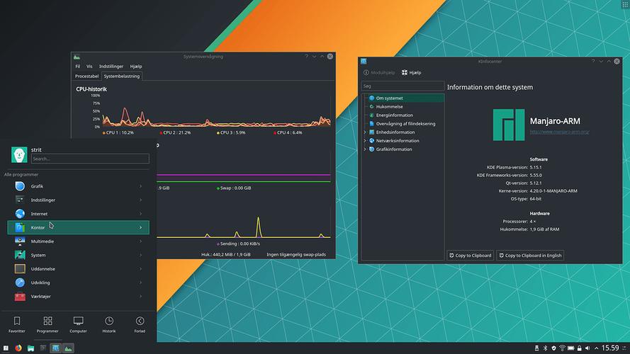Switch to the system monitor via its taskbar icon
The image size is (630, 354).
tap(68, 348)
